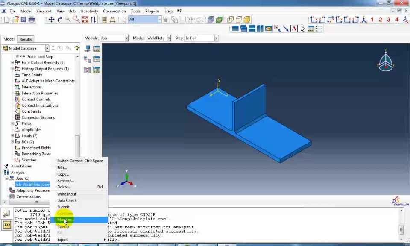Expand the History Output Requests node
410x246 pixels.
[12, 69]
